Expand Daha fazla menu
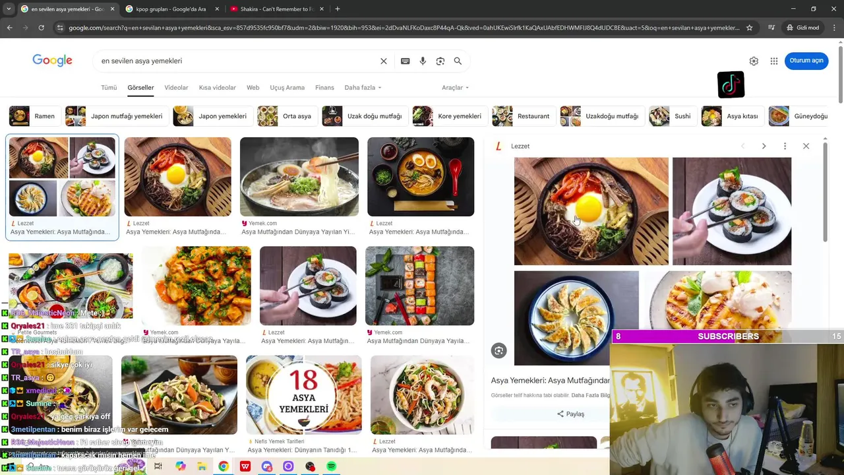This screenshot has height=475, width=844. tap(363, 88)
